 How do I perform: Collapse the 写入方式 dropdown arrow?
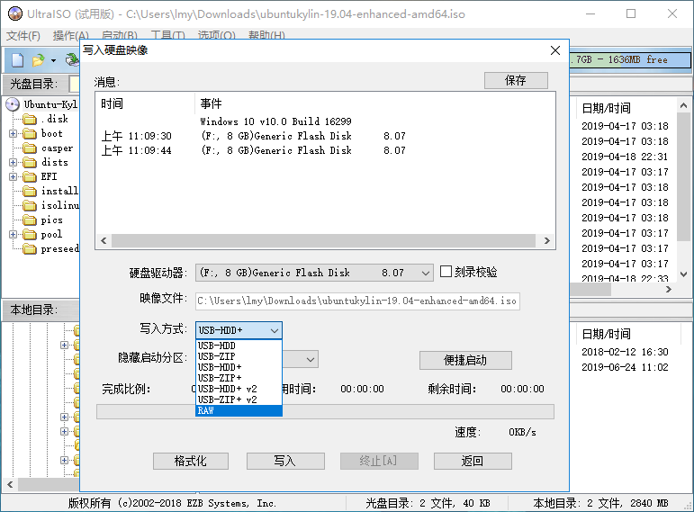tap(274, 330)
